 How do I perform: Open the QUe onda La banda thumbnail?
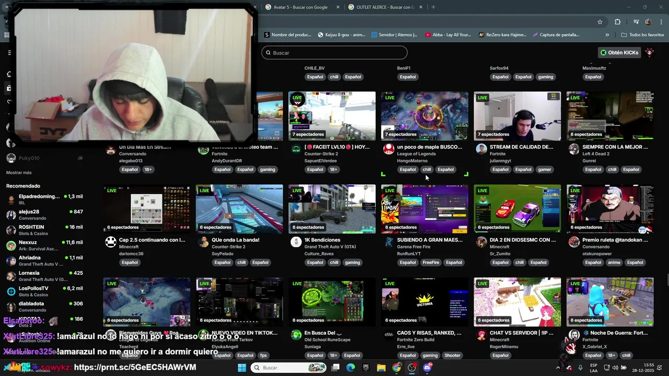pos(239,209)
